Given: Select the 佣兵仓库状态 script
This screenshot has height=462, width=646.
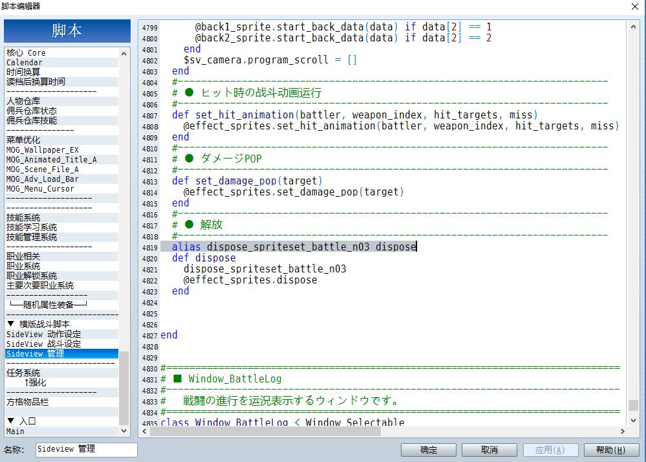Looking at the screenshot, I should point(62,111).
